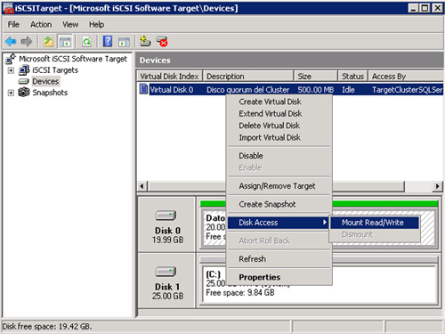The image size is (445, 334).
Task: Click the Delete Virtual Disk toolbar icon
Action: click(x=162, y=42)
